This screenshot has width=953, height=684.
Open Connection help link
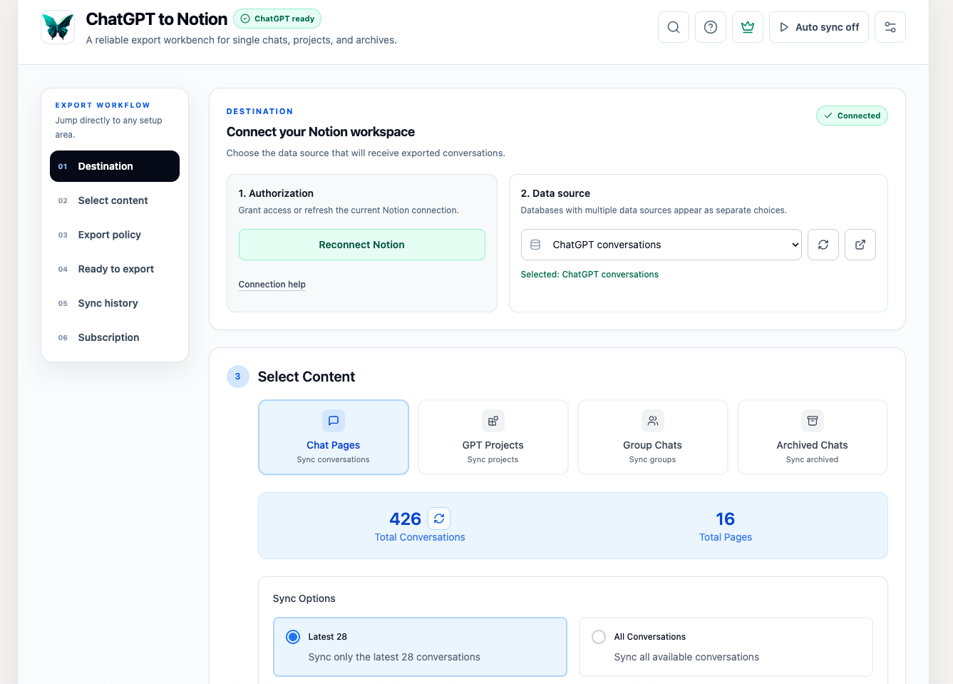(x=272, y=285)
